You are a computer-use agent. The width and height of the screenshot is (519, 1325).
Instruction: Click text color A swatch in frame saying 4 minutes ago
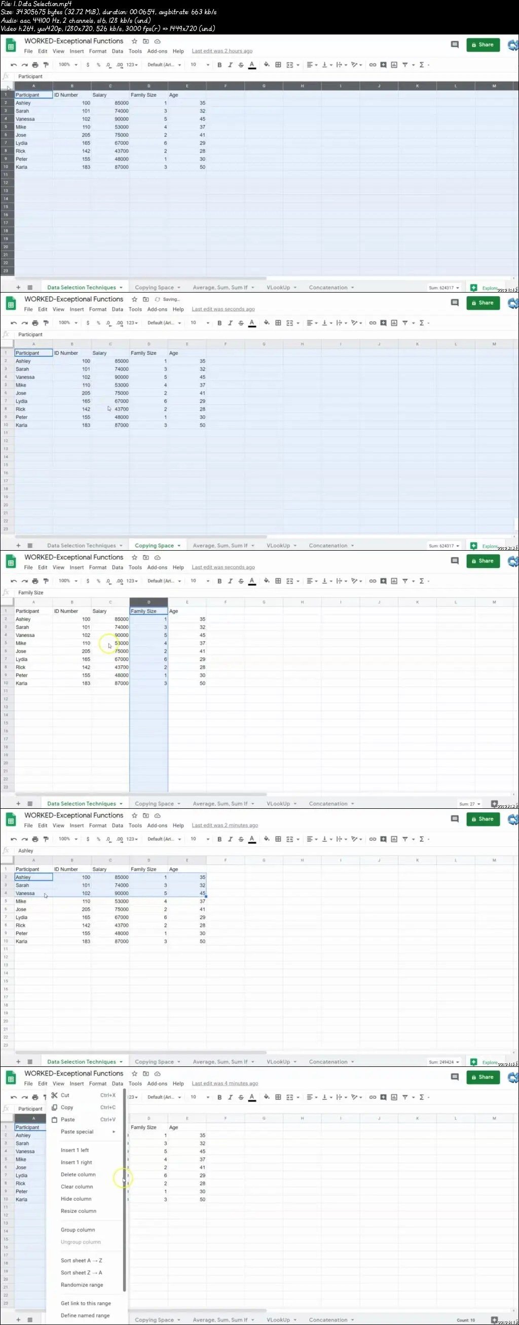tap(252, 1098)
